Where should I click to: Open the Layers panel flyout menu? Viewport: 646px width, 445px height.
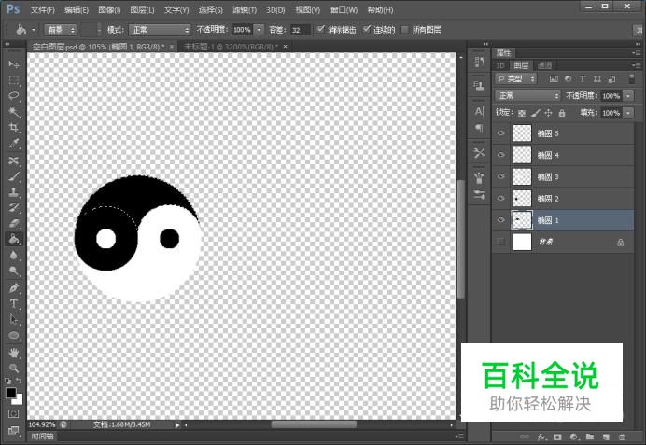click(x=637, y=65)
